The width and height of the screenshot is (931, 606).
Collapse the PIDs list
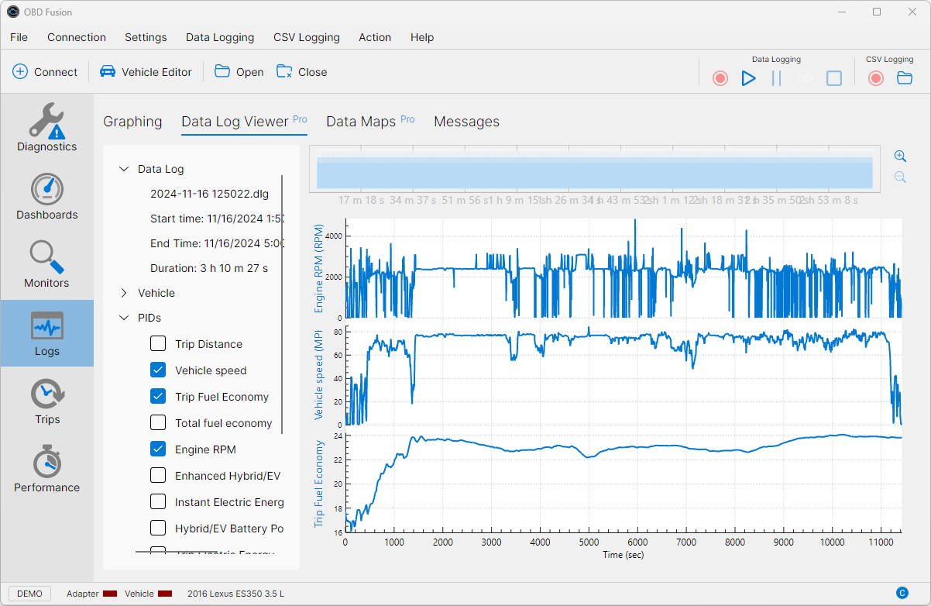(124, 318)
